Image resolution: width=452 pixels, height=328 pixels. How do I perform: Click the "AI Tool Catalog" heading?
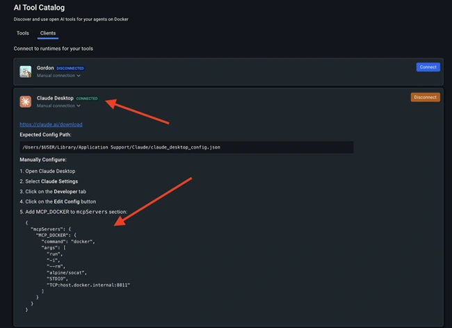[39, 8]
